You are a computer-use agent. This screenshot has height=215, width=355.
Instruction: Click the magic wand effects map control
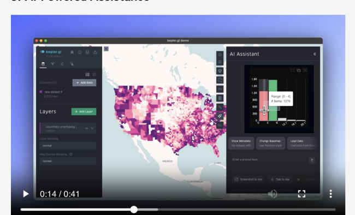(220, 107)
